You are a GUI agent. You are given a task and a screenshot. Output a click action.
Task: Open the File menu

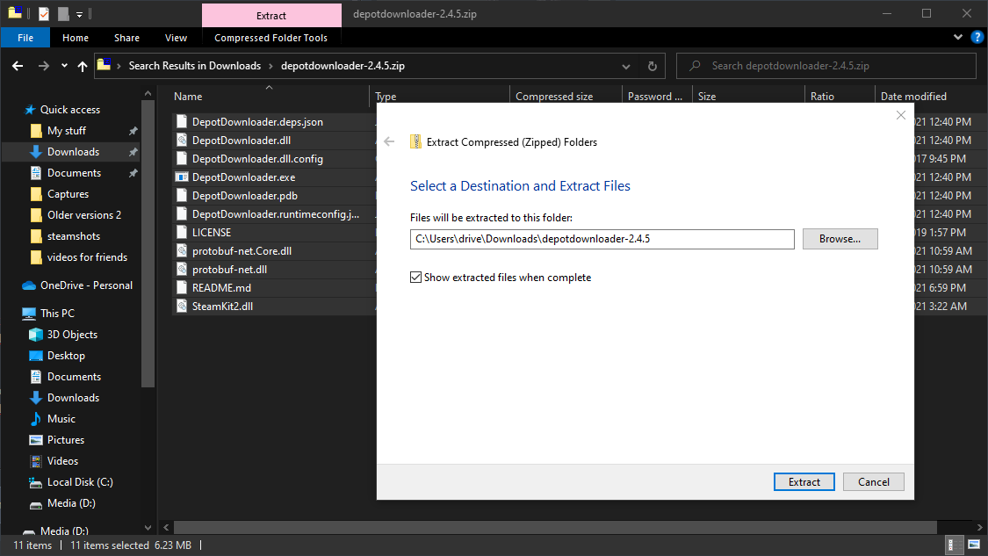pyautogui.click(x=25, y=38)
